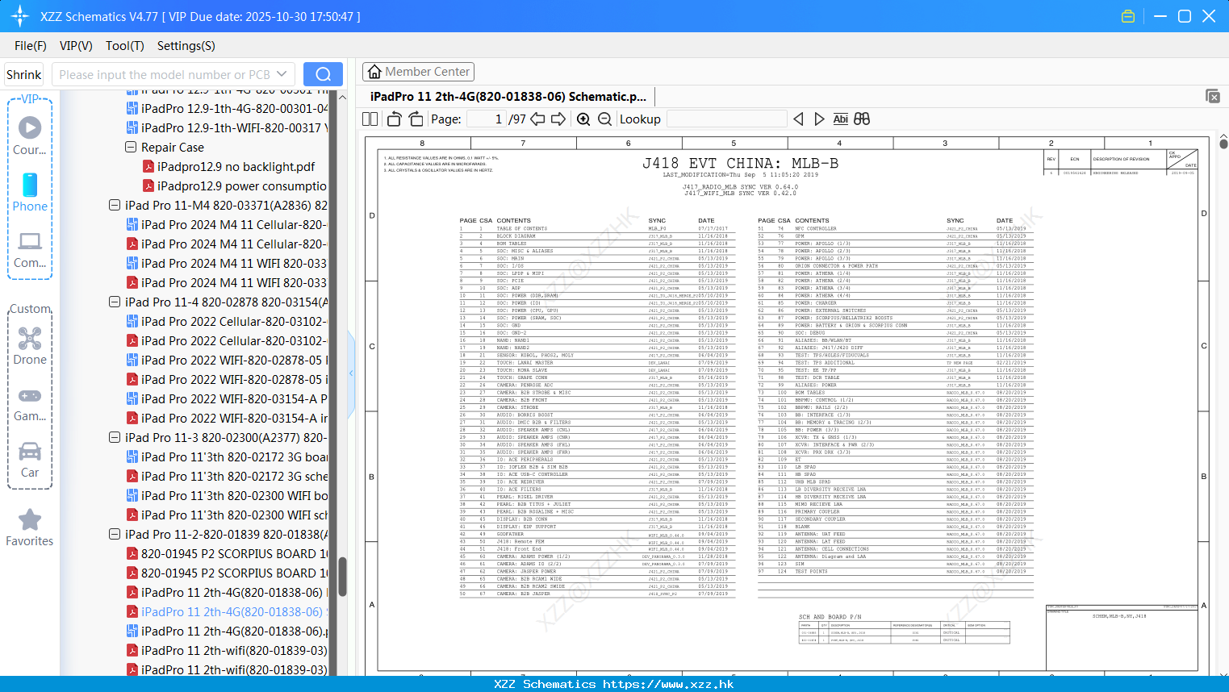Open iPadpro12.9 power consumption file
The height and width of the screenshot is (692, 1229).
click(x=234, y=186)
